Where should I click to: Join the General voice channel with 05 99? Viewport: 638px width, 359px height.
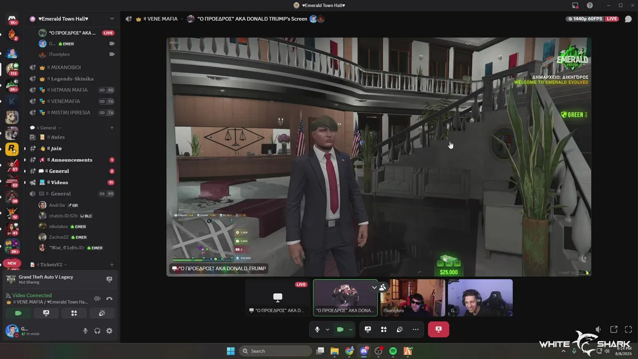72,193
